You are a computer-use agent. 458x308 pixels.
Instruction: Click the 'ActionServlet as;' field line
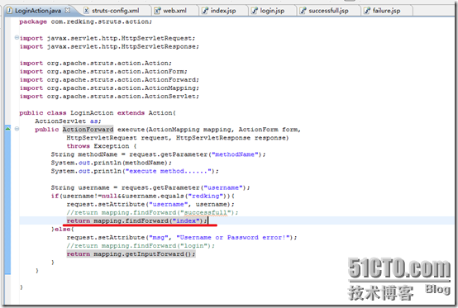68,121
